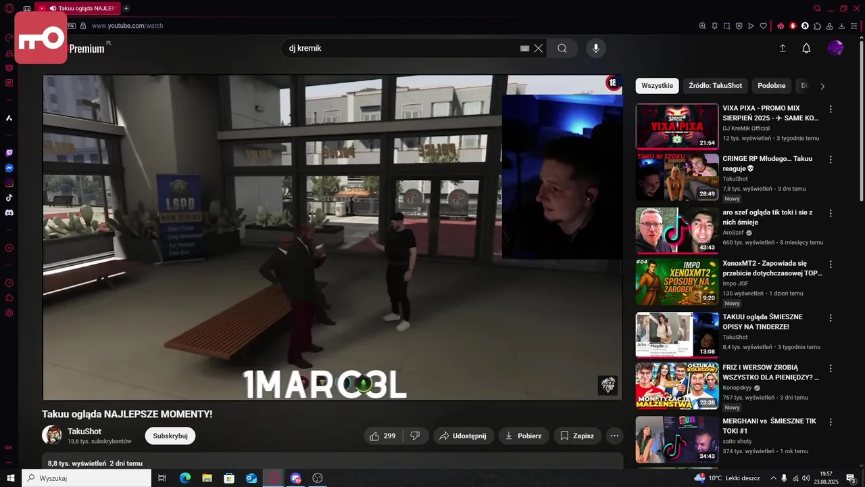This screenshot has width=865, height=487.
Task: Take a snapshot with the selection icon
Action: coord(726,26)
